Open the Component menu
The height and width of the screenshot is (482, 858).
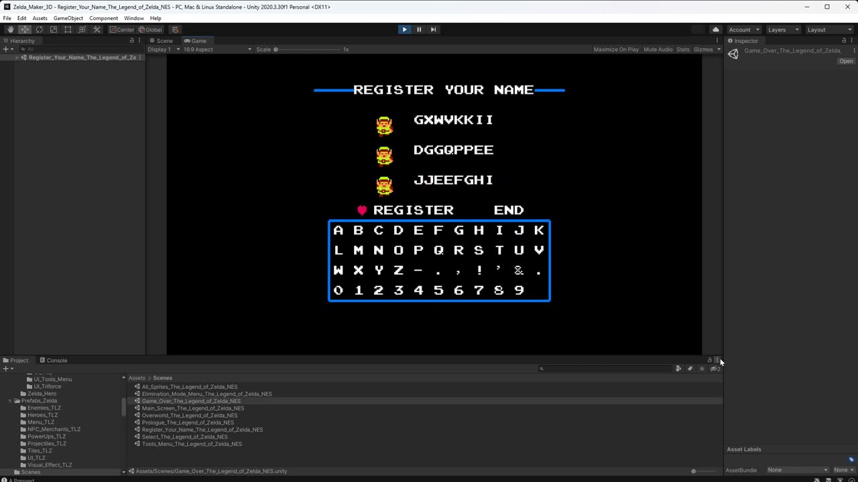click(x=103, y=18)
